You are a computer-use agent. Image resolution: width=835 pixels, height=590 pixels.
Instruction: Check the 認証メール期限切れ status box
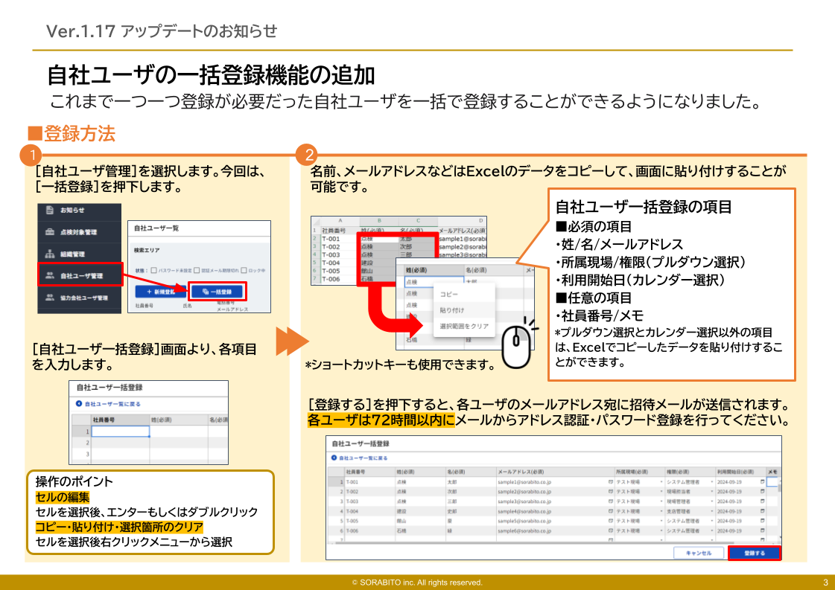pos(196,270)
